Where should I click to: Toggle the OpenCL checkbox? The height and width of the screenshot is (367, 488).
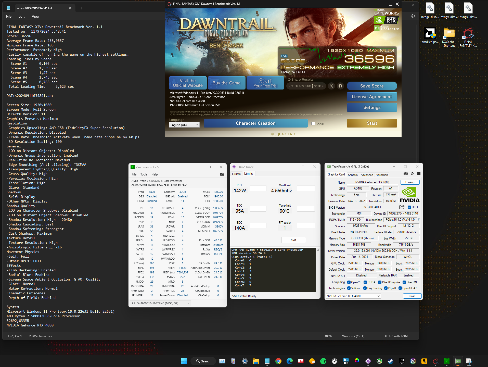(349, 282)
